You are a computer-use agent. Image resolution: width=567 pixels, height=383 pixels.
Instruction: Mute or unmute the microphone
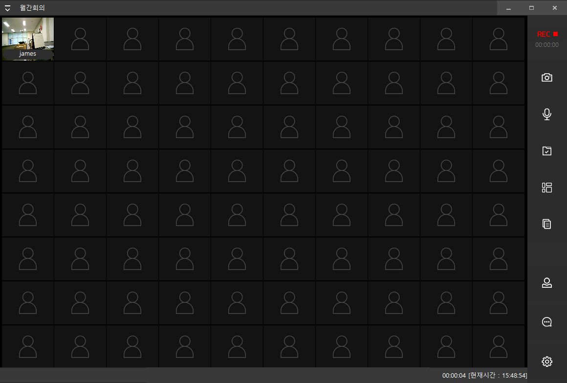(547, 114)
